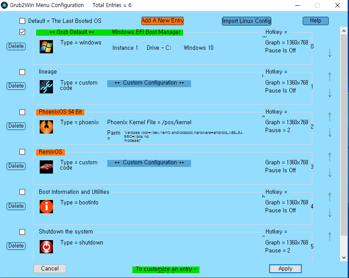The width and height of the screenshot is (349, 278).
Task: Click the PhoenixOS orange phoenix icon
Action: pyautogui.click(x=46, y=127)
